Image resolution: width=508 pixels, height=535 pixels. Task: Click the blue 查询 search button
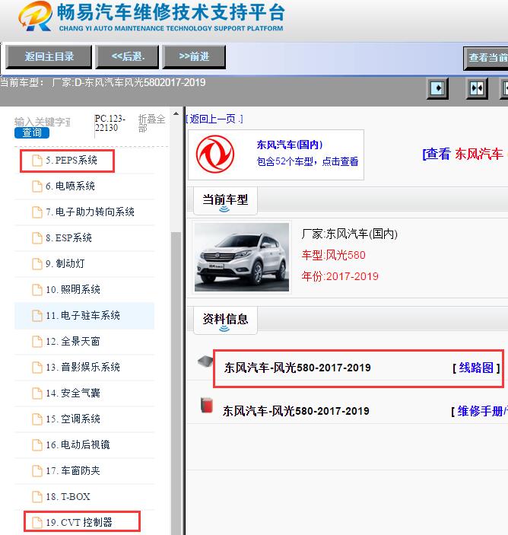coord(32,132)
